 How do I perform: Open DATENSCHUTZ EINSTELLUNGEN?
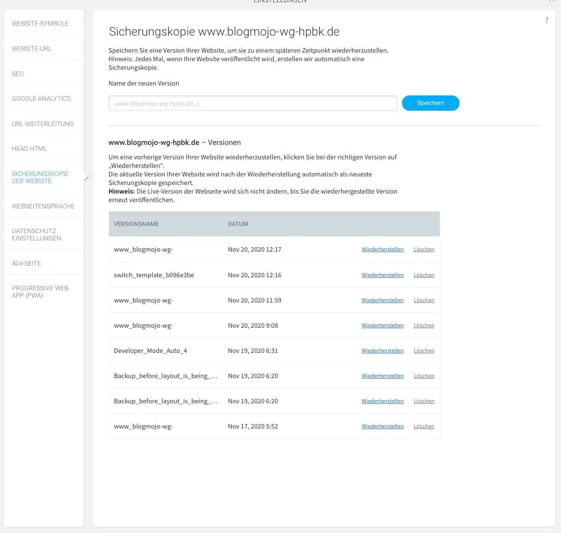point(36,235)
